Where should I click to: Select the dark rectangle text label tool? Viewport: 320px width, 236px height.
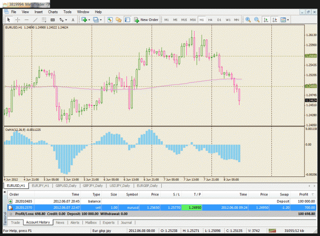pyautogui.click(x=52, y=20)
